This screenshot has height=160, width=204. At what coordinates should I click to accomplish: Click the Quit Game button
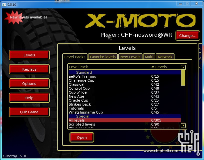tap(29, 112)
